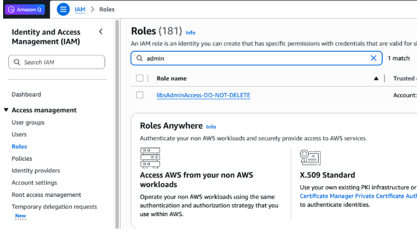417x233 pixels.
Task: Sort by Role name column header
Action: tap(172, 78)
